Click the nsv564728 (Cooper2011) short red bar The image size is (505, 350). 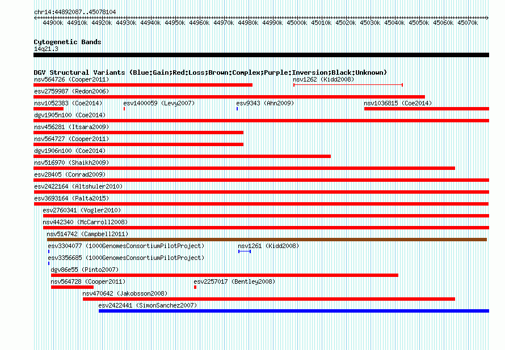click(72, 287)
